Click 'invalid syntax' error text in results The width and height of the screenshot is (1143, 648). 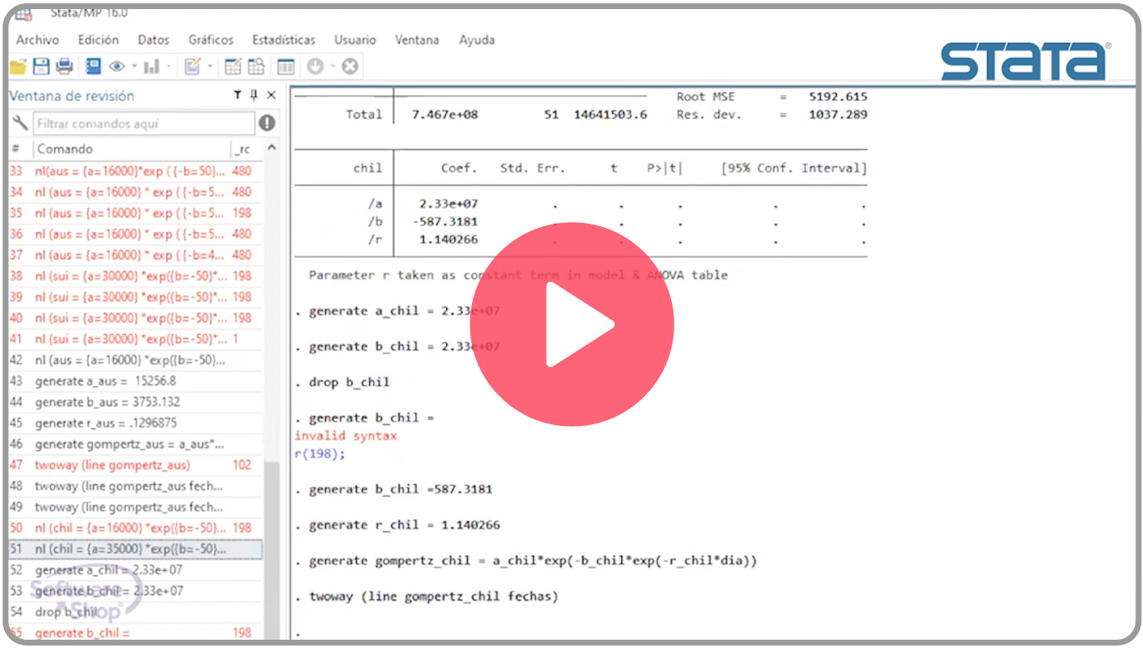tap(346, 435)
